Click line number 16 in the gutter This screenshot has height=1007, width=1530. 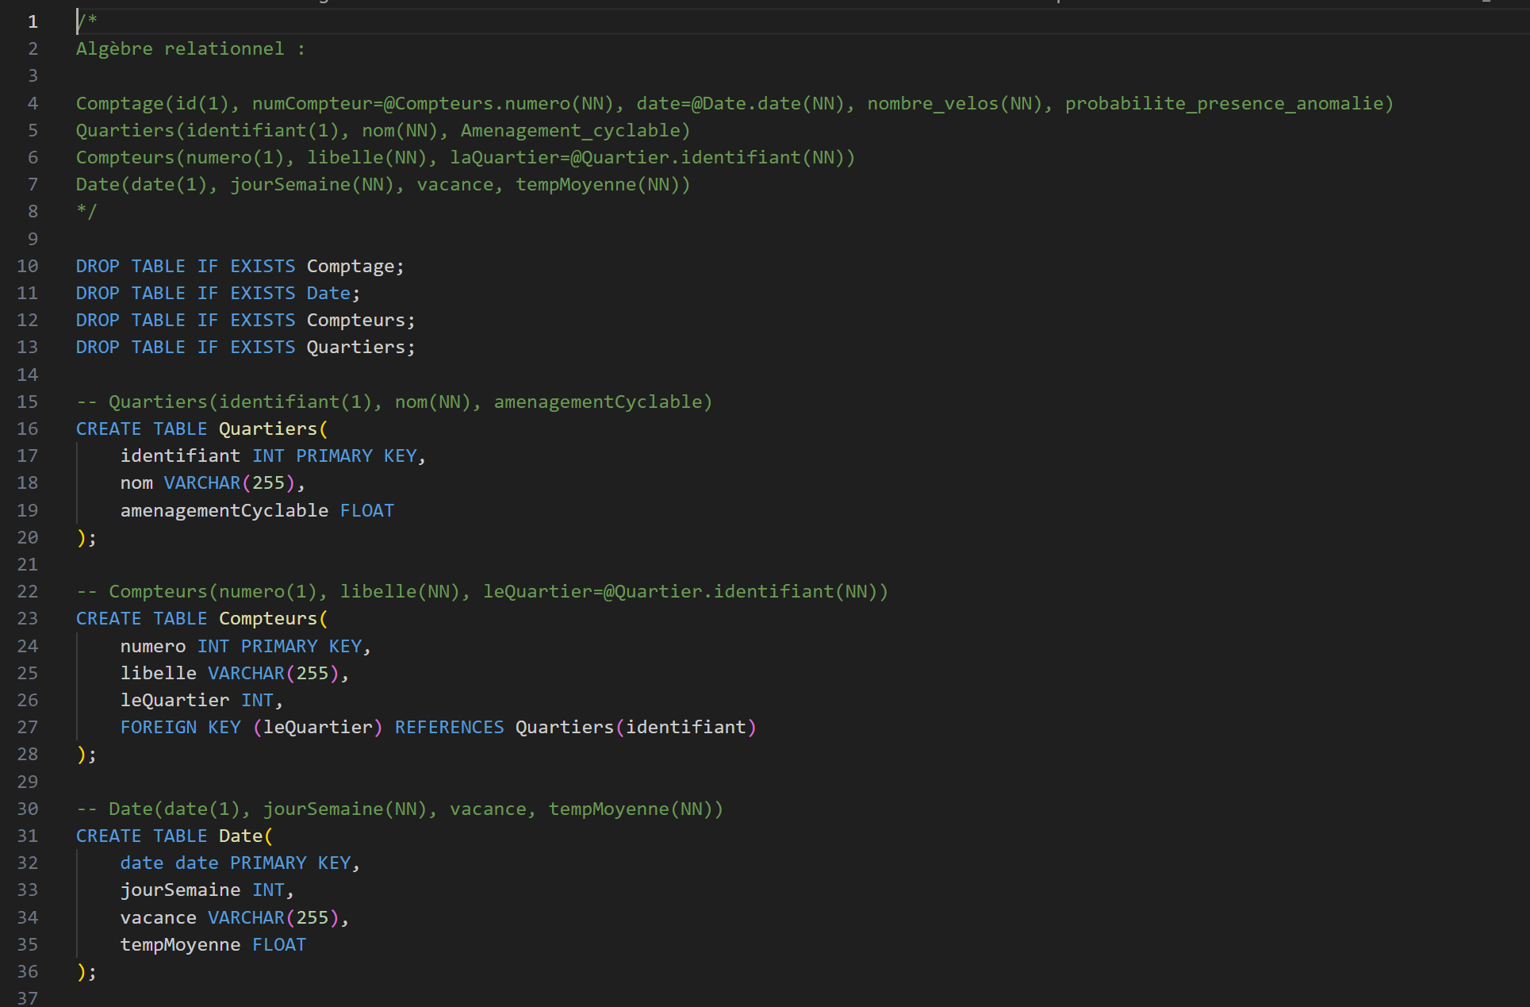[28, 429]
